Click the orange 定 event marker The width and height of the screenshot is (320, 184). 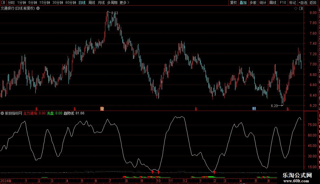click(x=102, y=109)
